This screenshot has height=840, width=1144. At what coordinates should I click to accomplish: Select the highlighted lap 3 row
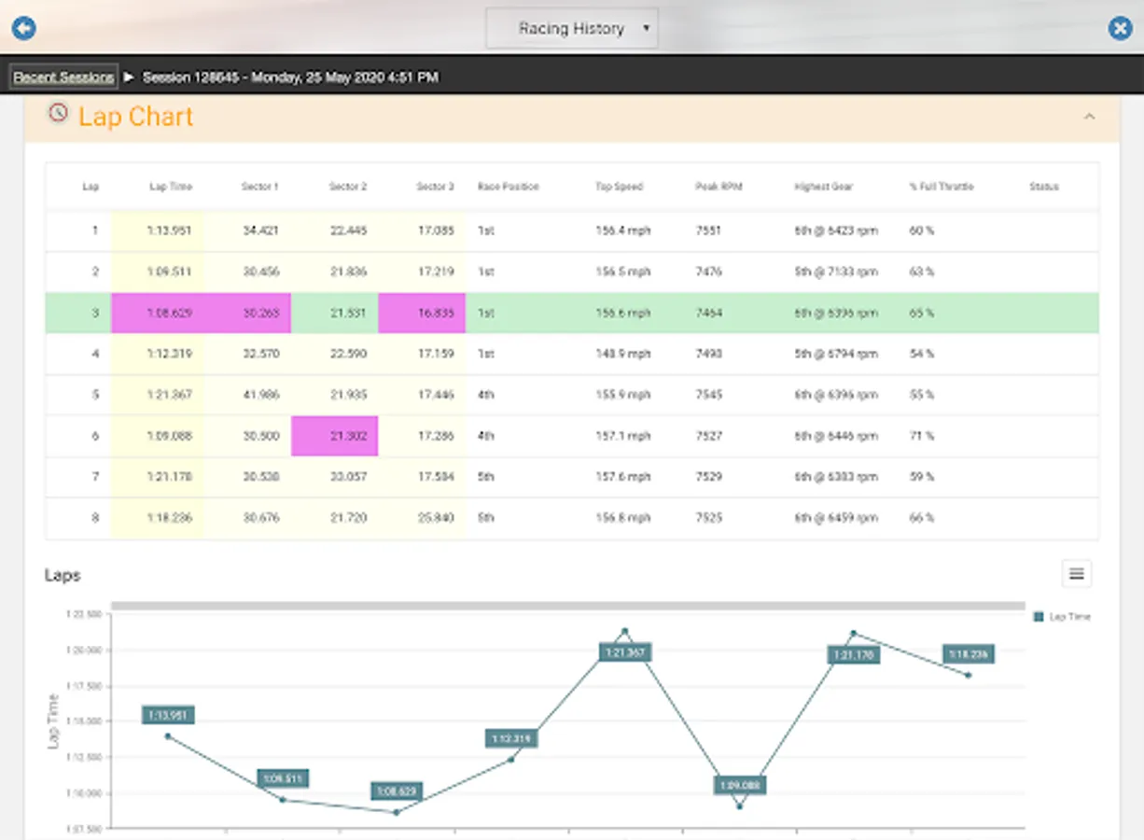571,314
